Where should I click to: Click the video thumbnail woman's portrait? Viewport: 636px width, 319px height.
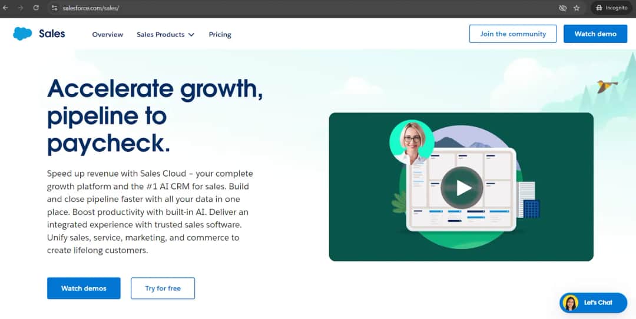412,142
